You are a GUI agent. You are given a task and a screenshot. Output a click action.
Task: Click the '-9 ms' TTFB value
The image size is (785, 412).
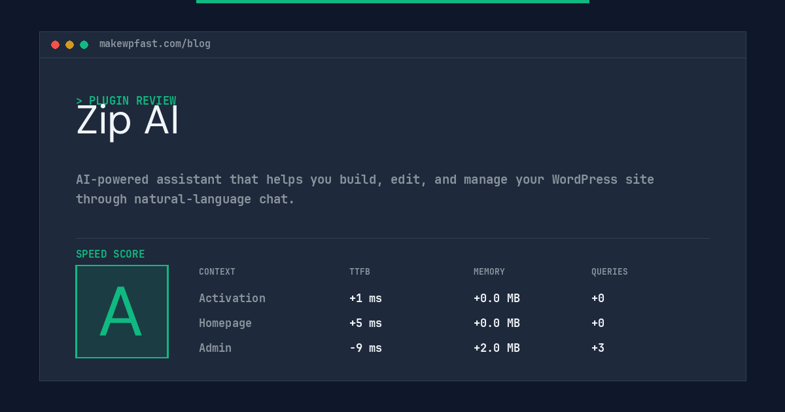point(366,348)
